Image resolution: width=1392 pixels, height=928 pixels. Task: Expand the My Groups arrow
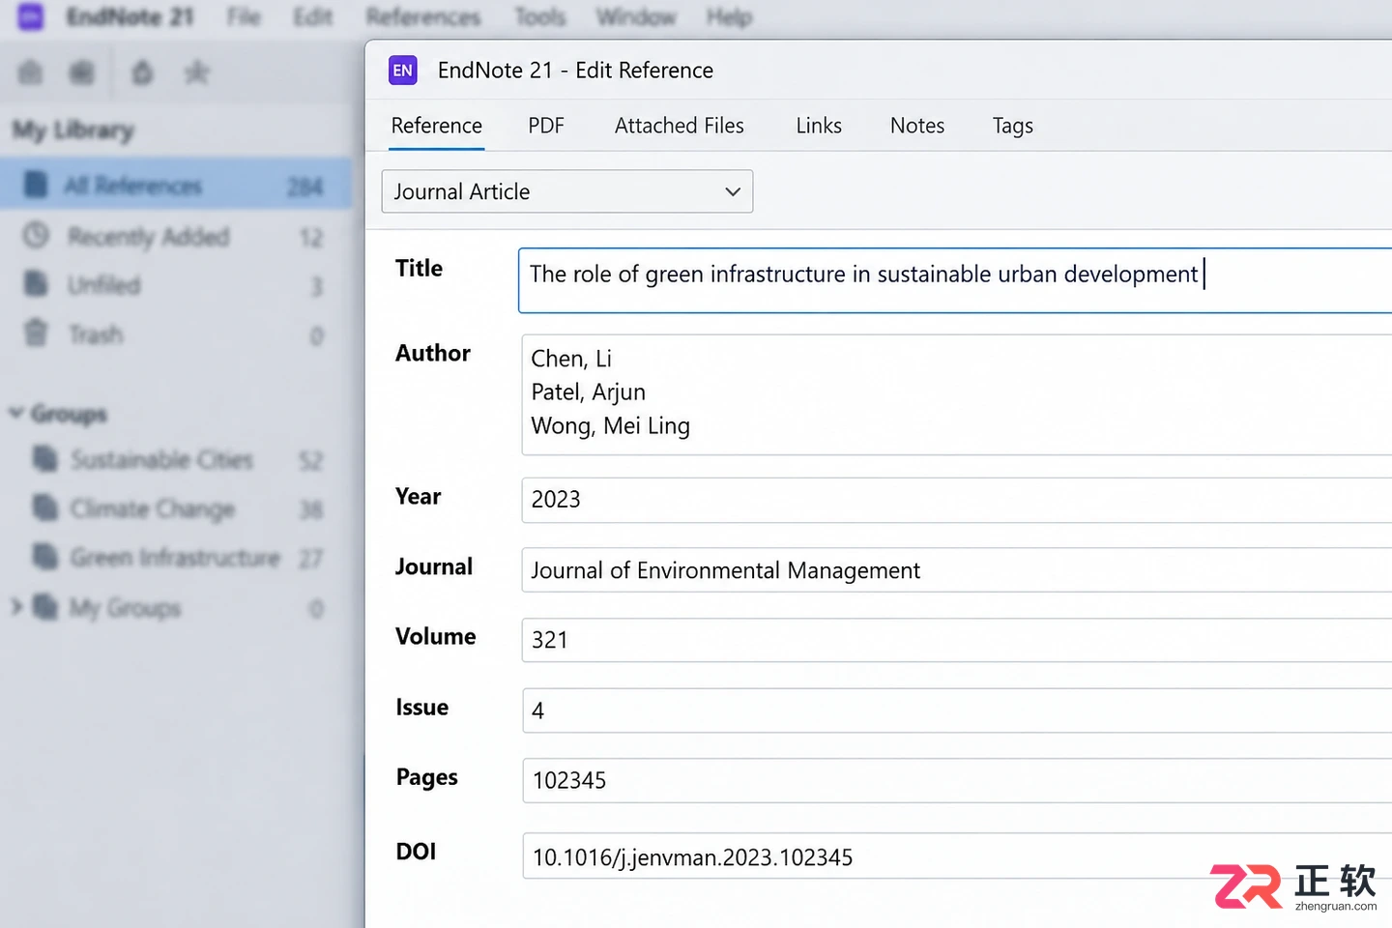(x=16, y=607)
